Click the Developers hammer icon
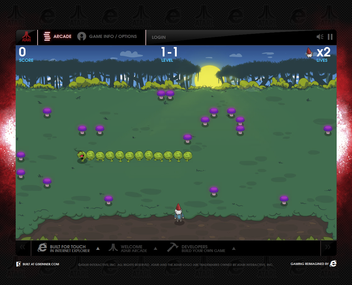Image resolution: width=352 pixels, height=285 pixels. click(x=172, y=248)
